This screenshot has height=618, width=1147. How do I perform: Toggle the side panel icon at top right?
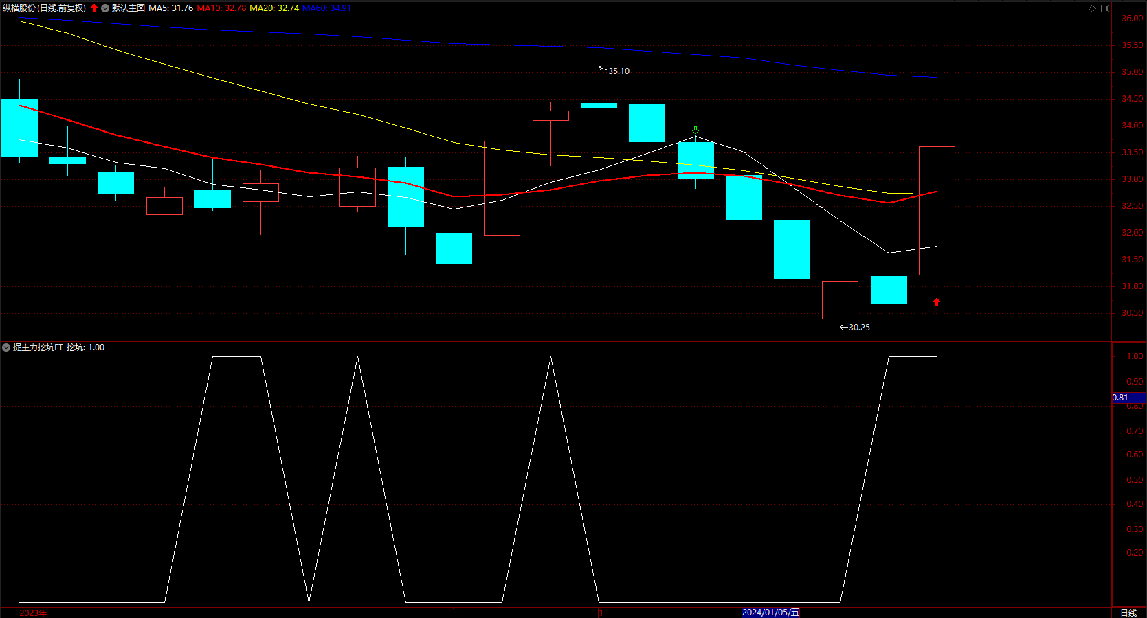pos(1105,8)
